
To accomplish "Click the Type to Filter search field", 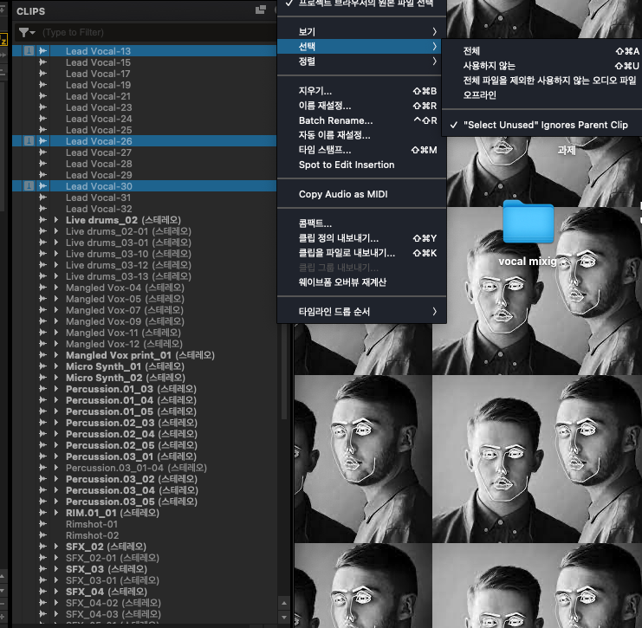I will pyautogui.click(x=158, y=32).
